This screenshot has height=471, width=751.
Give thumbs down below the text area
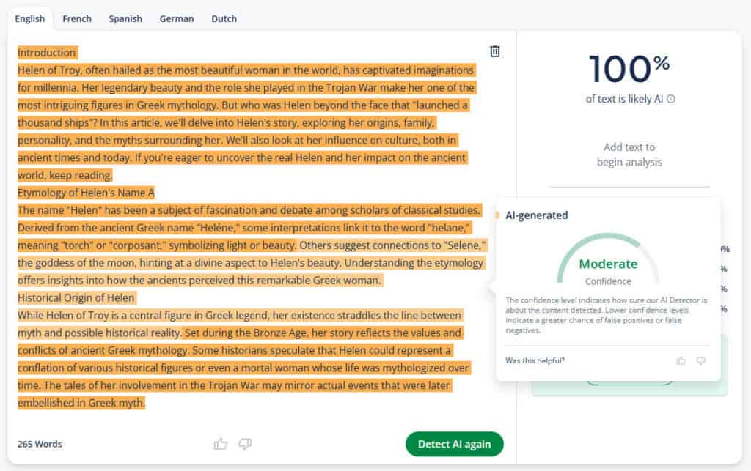coord(245,444)
